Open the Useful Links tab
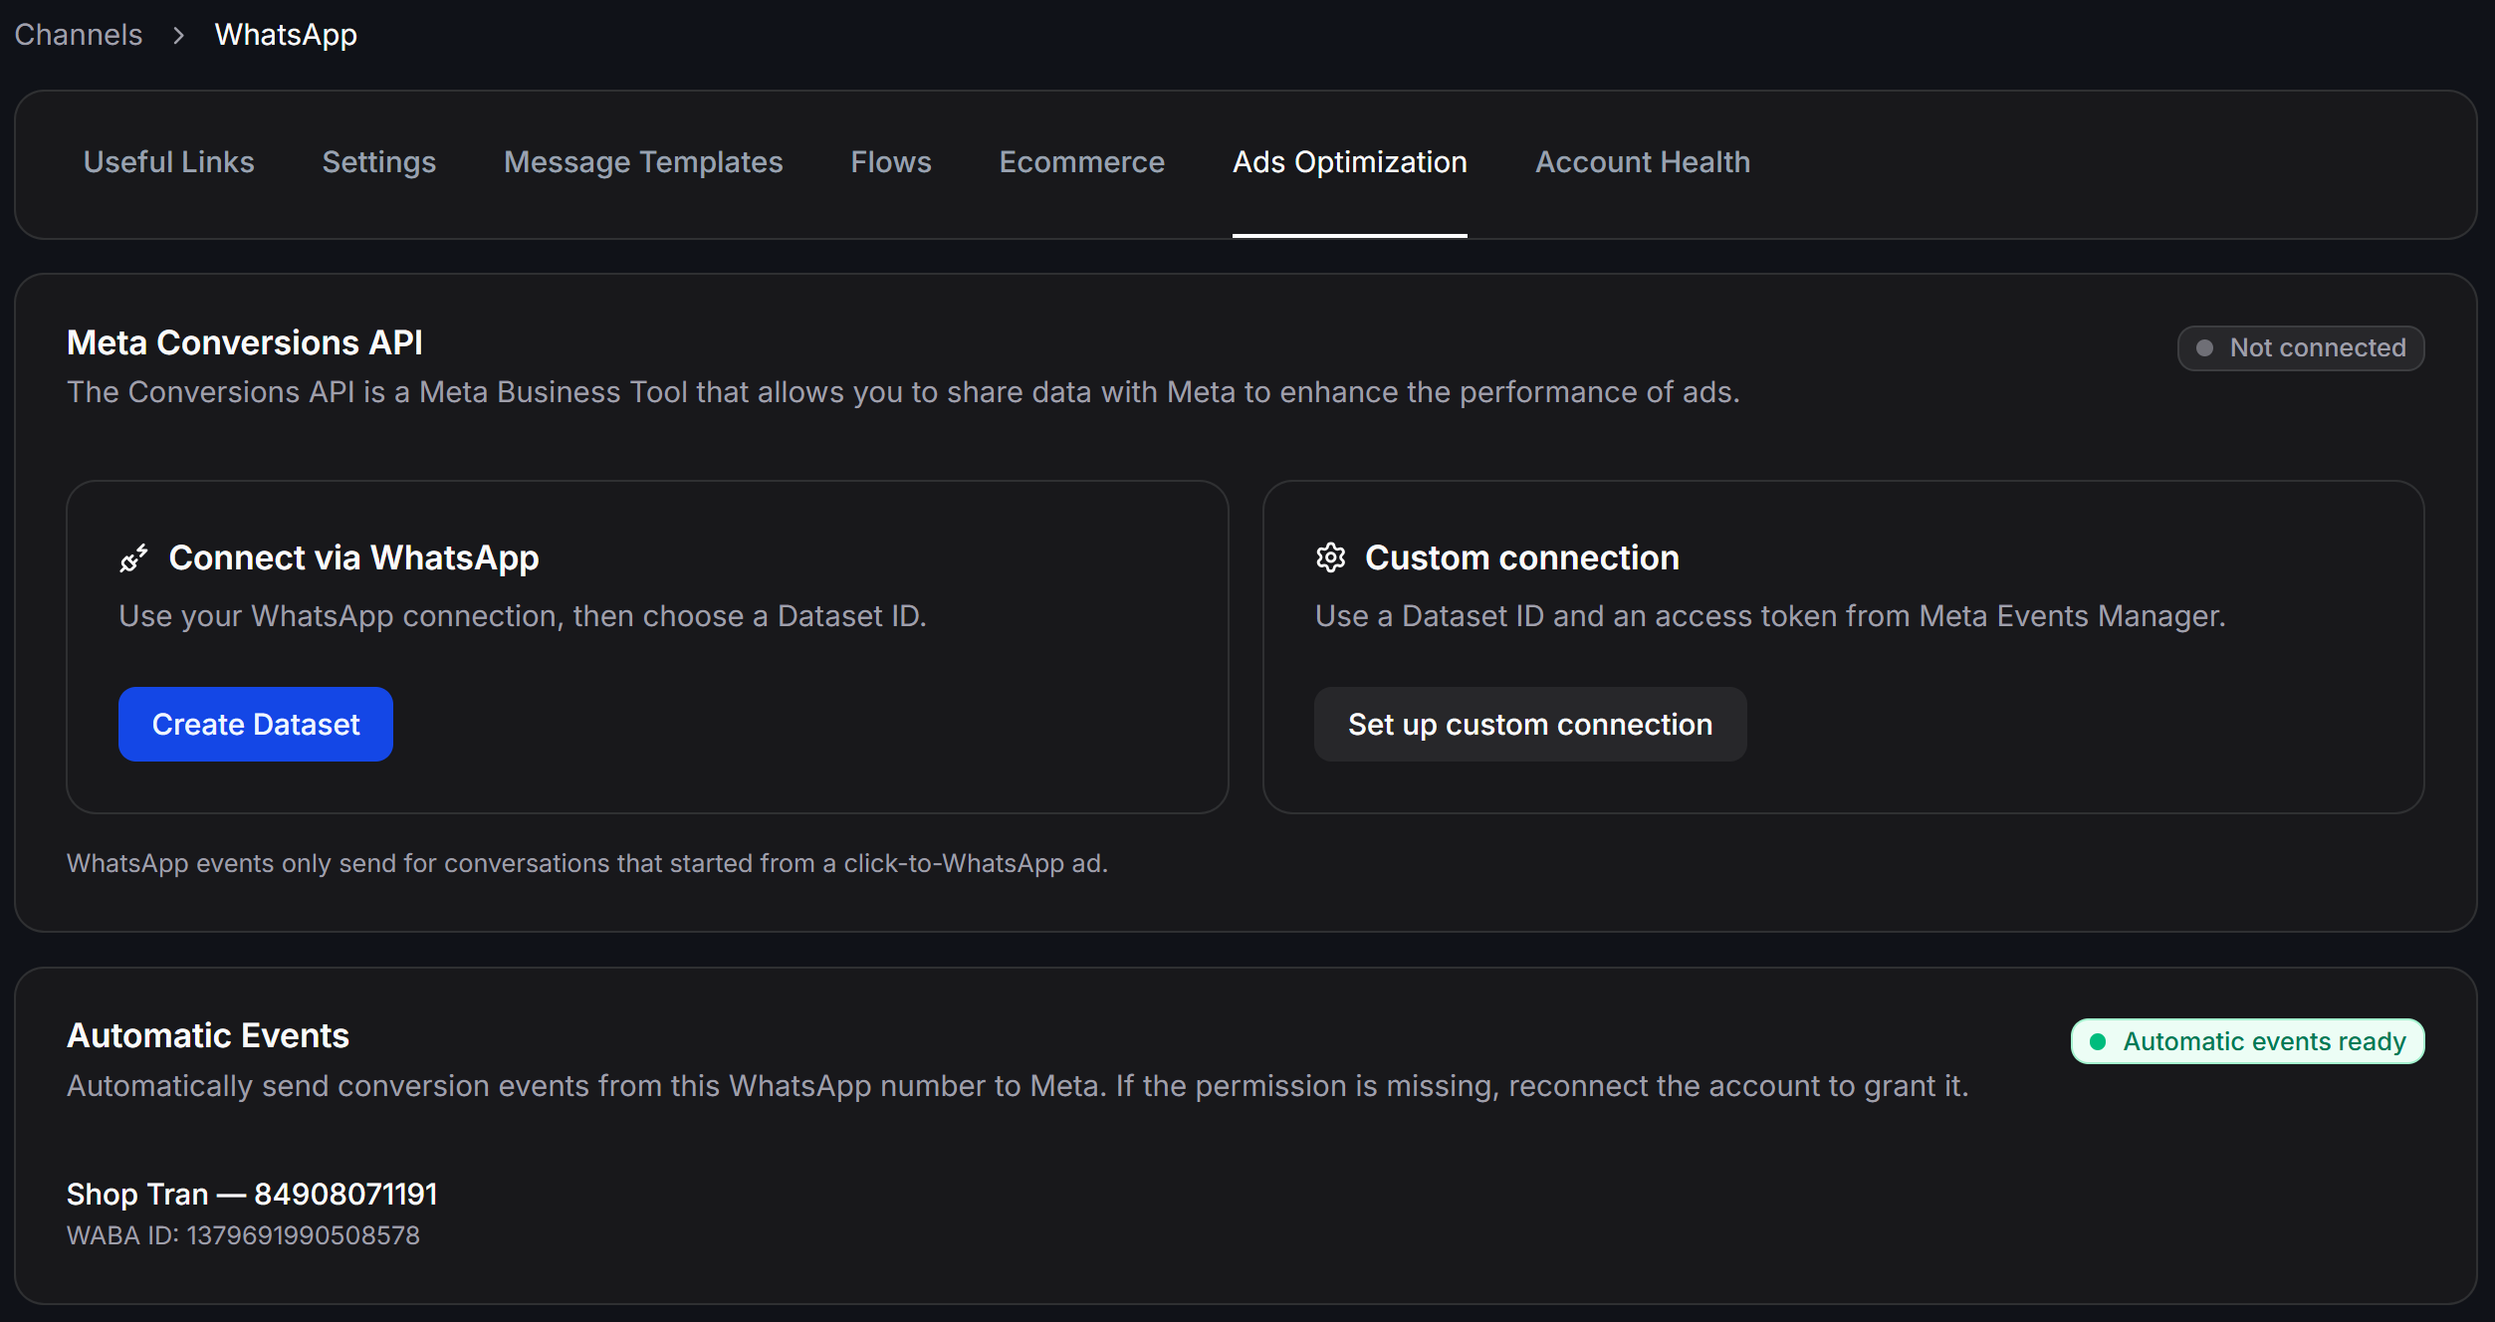The width and height of the screenshot is (2495, 1322). pos(169,162)
